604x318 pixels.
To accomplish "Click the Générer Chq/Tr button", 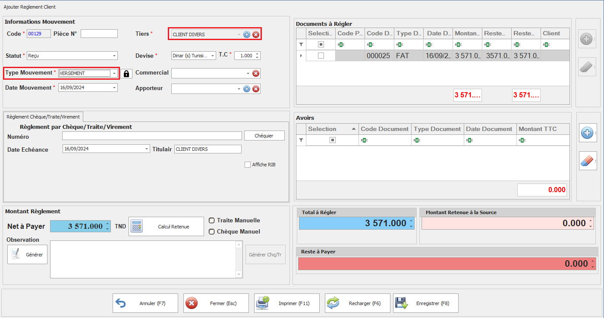I will point(265,255).
